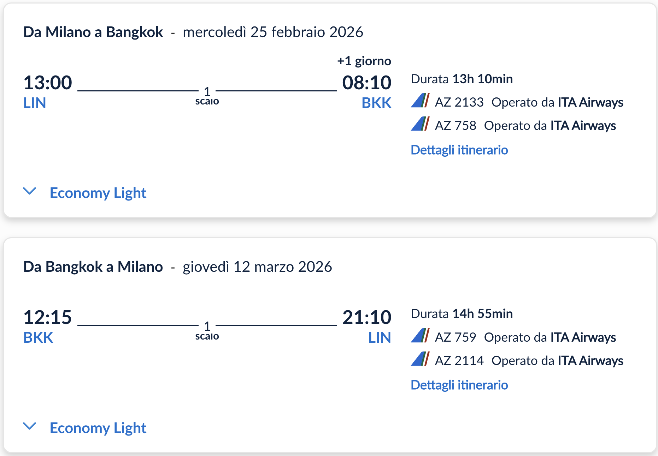Click the Durata 14h 55min text
The image size is (658, 456).
(x=461, y=313)
